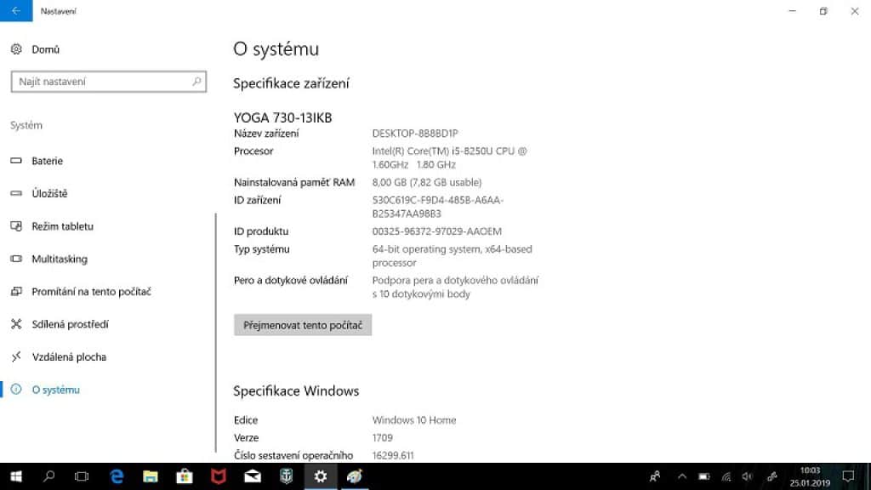The width and height of the screenshot is (871, 490).
Task: Click the YOGA 730-13IKB device model heading
Action: coord(282,117)
